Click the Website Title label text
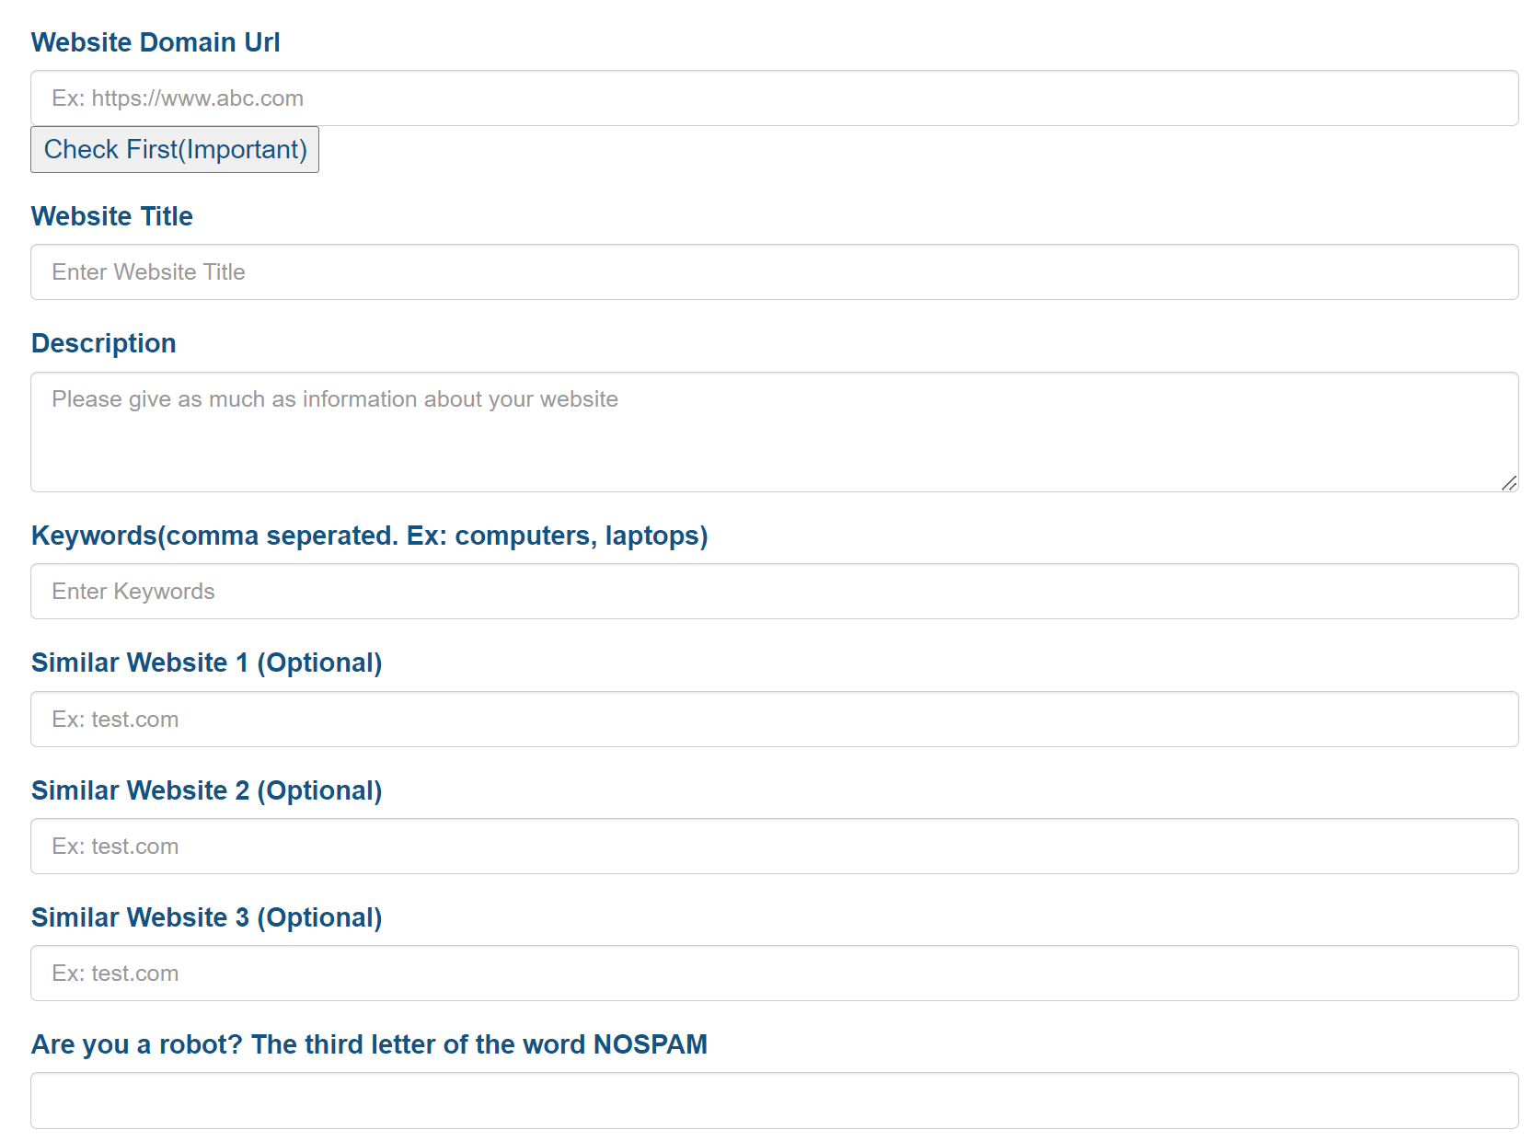Image resolution: width=1533 pixels, height=1141 pixels. pyautogui.click(x=112, y=216)
